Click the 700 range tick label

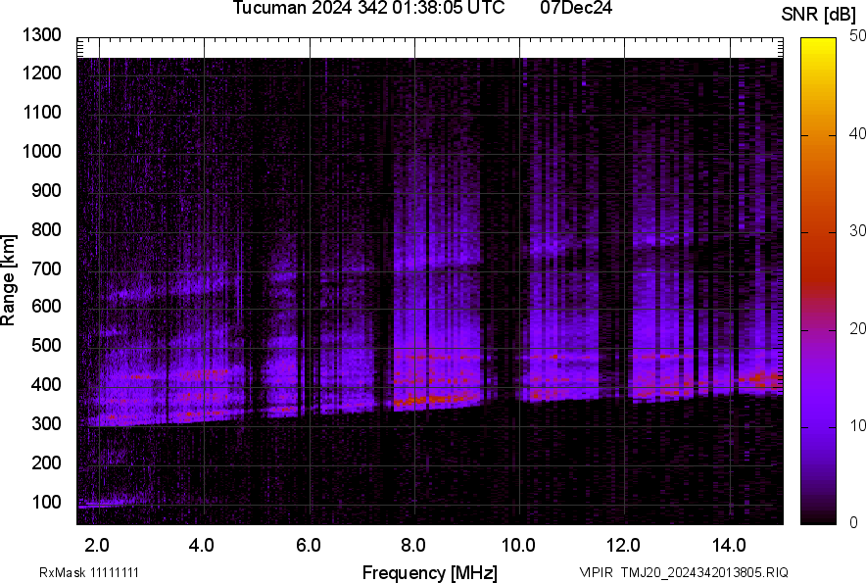(x=47, y=268)
